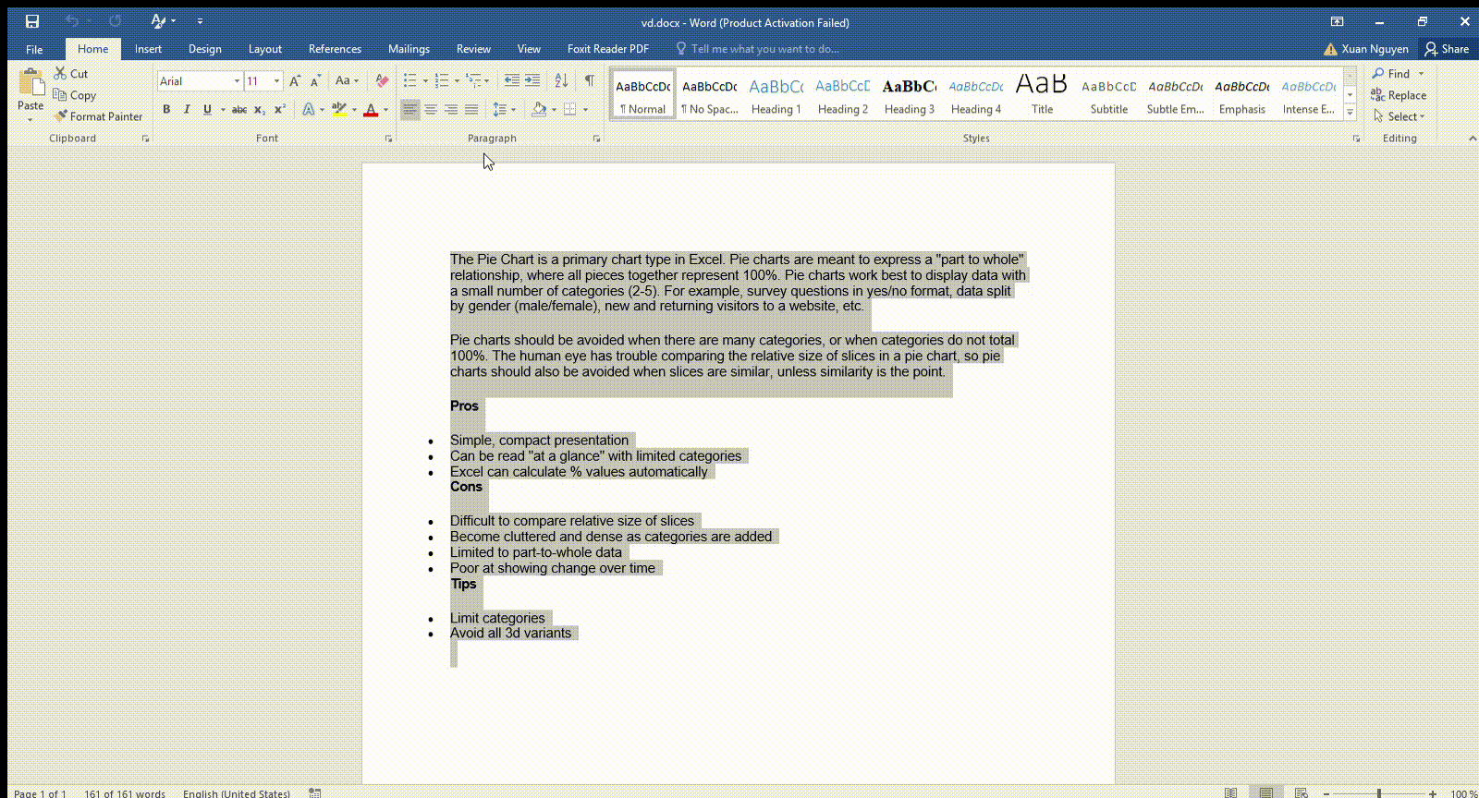
Task: Center the selected text
Action: coord(431,109)
